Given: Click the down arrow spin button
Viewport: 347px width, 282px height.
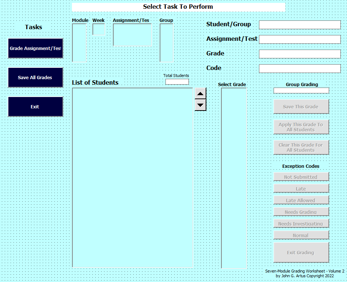Looking at the screenshot, I should click(x=200, y=105).
